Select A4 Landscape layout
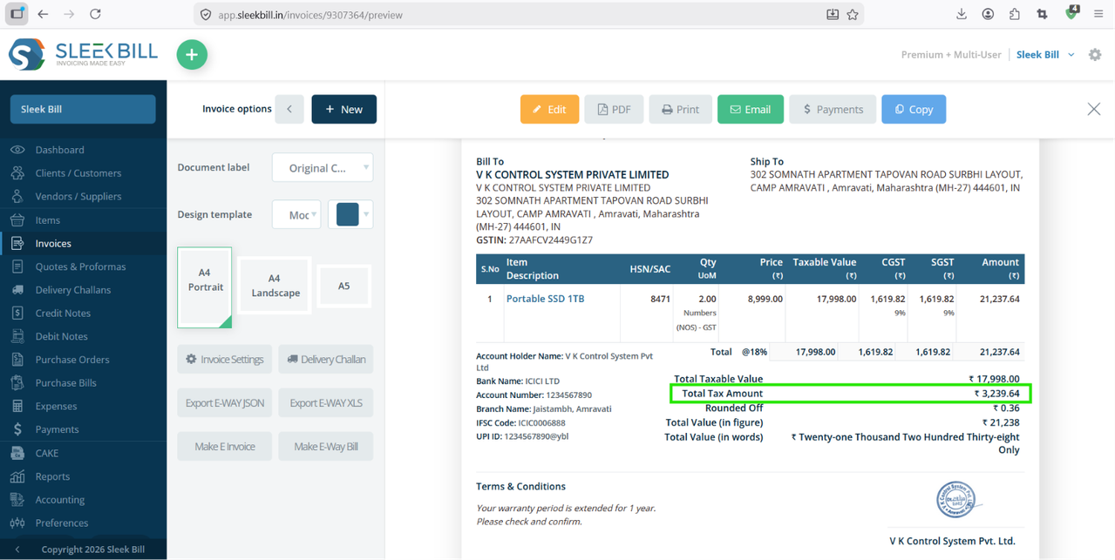 [x=275, y=286]
